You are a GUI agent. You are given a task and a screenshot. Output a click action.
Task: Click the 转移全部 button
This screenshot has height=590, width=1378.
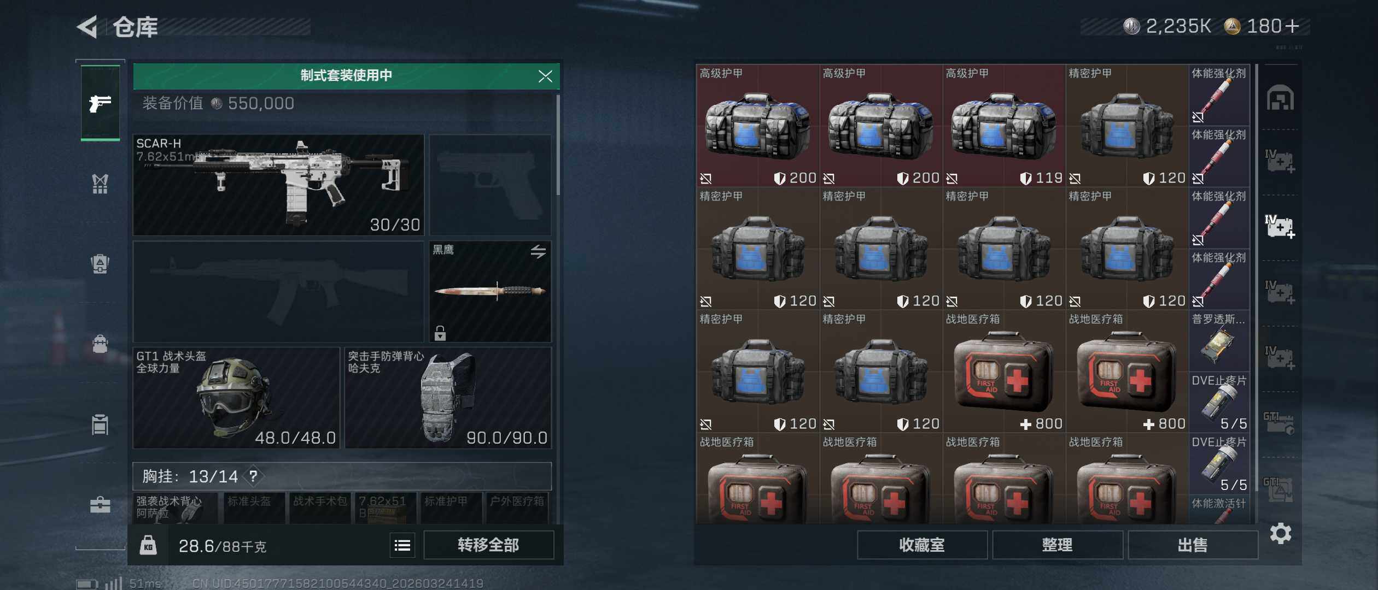point(489,545)
